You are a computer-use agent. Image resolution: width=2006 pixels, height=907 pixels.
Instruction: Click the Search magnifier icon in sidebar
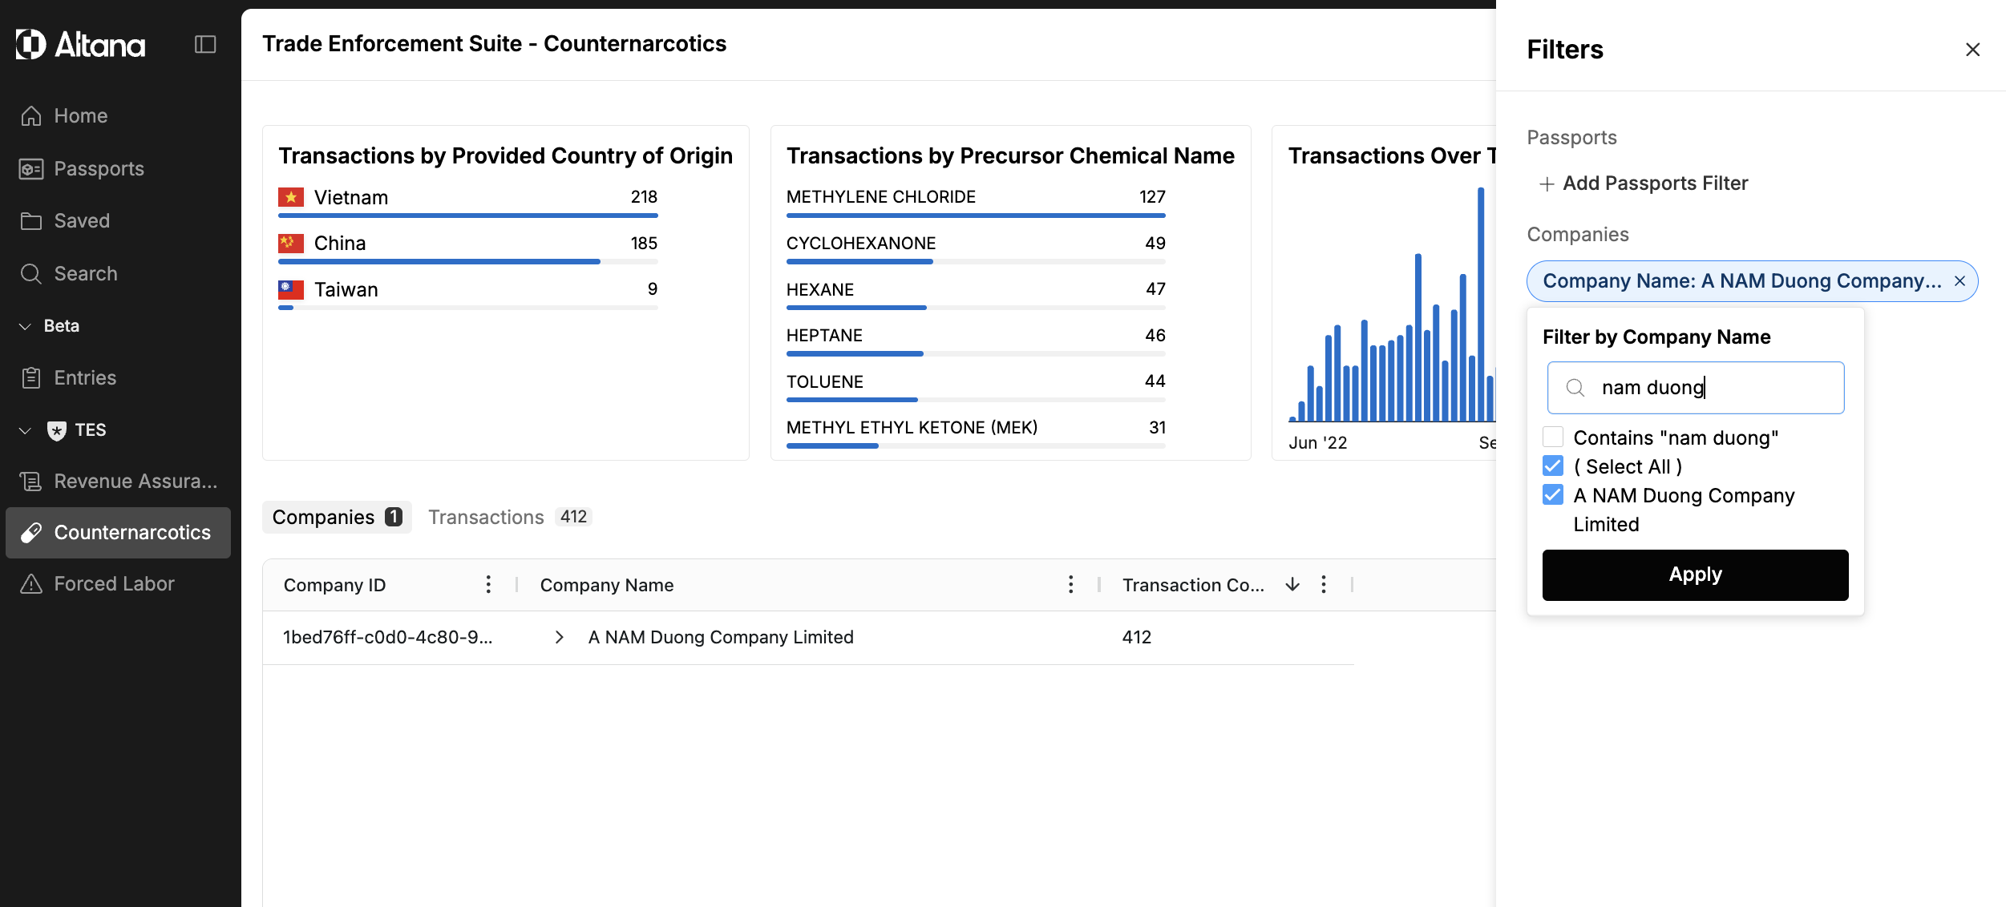point(31,274)
